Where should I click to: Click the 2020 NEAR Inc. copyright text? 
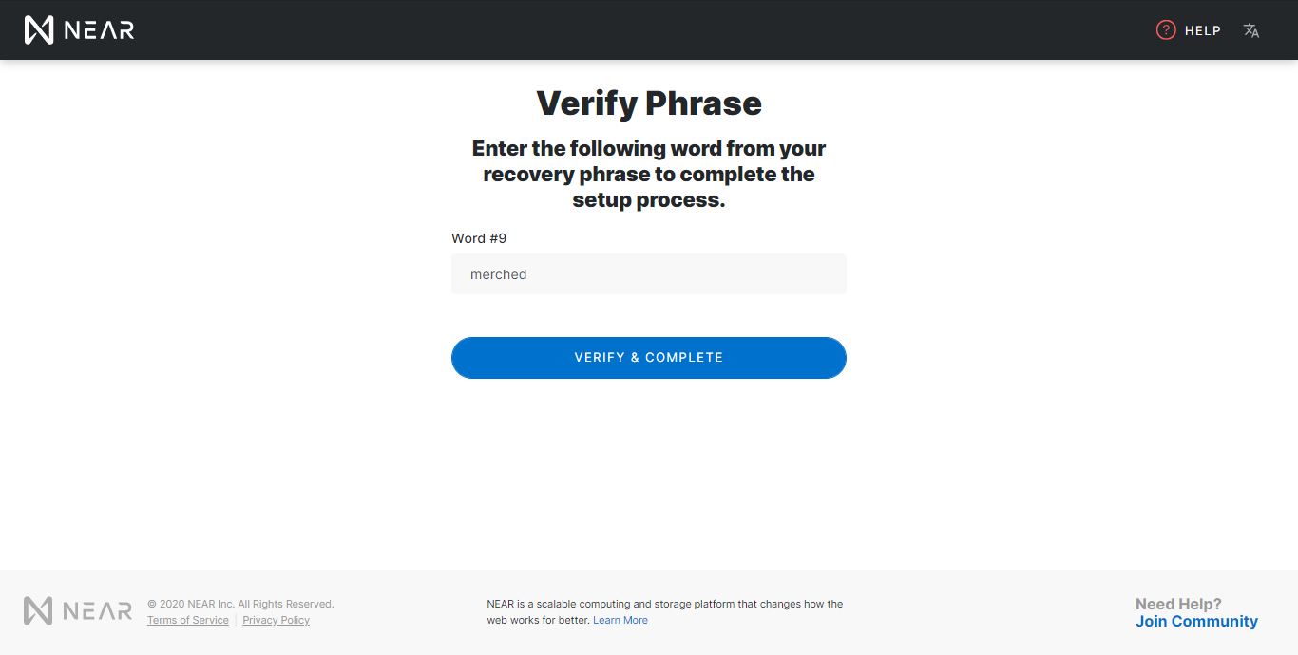coord(240,604)
